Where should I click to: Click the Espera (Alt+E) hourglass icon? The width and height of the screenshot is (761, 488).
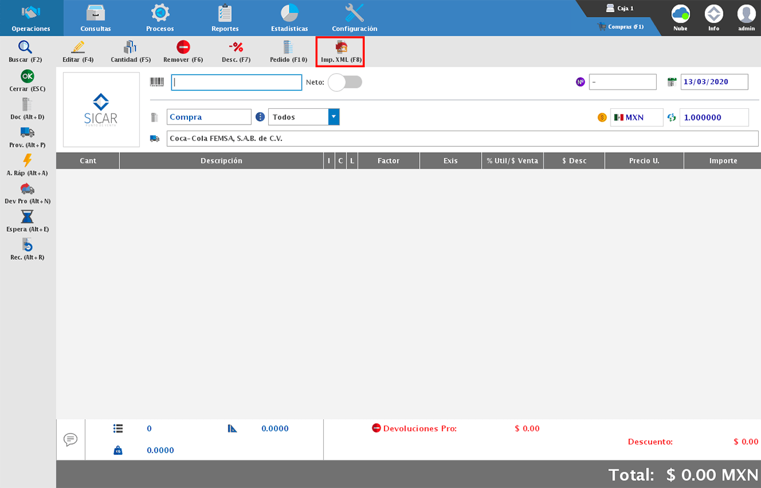27,217
